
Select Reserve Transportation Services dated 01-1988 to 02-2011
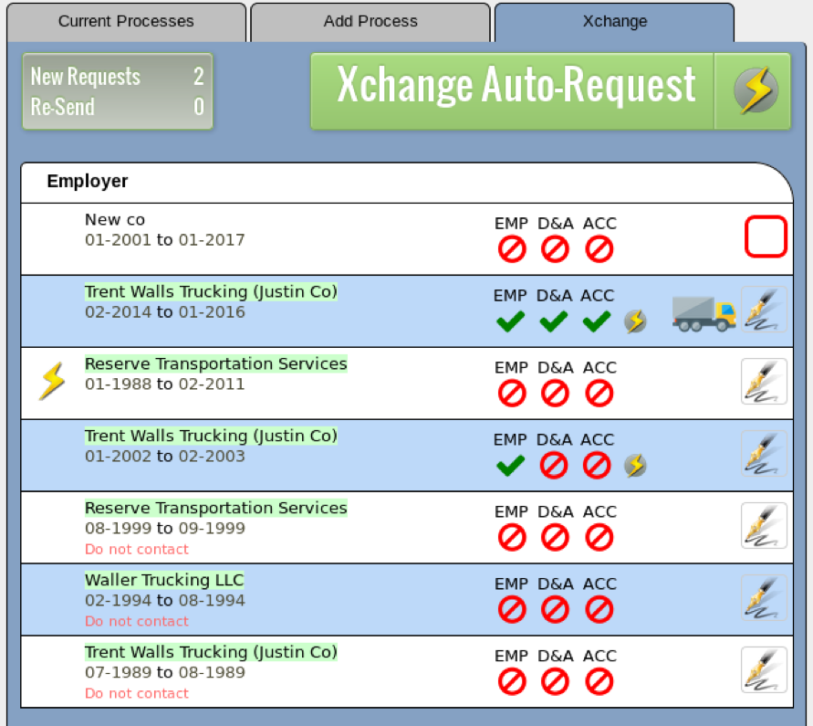tap(215, 363)
